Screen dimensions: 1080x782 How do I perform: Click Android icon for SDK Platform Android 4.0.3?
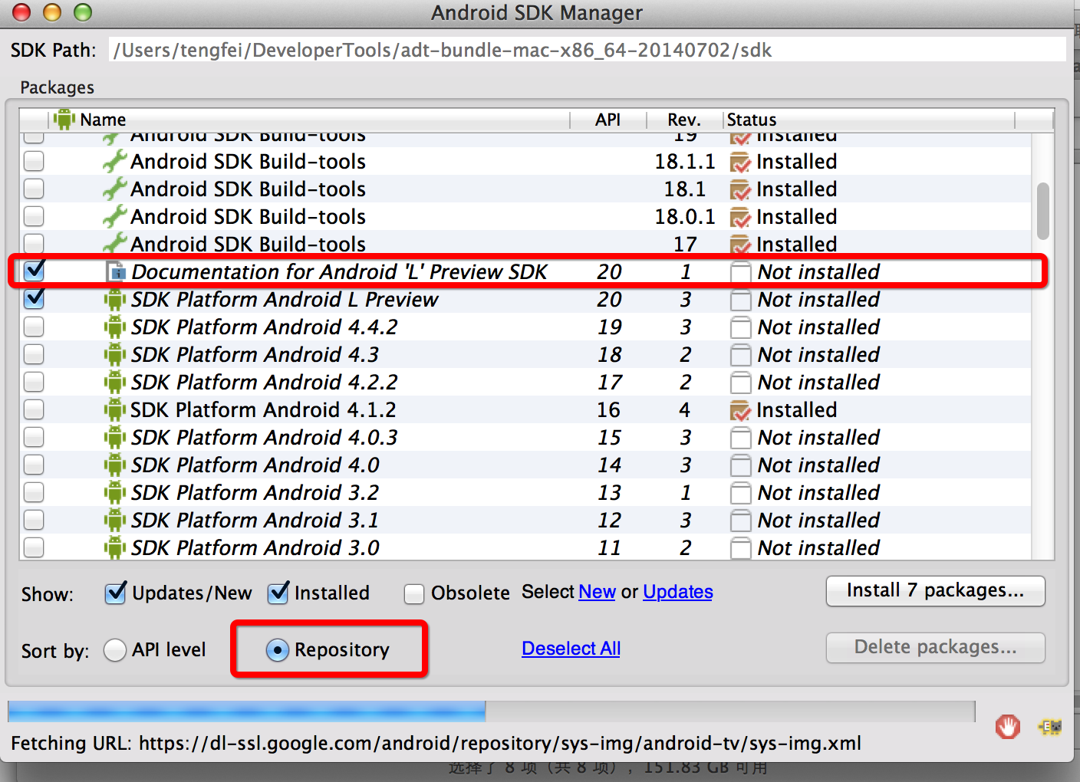pos(115,438)
